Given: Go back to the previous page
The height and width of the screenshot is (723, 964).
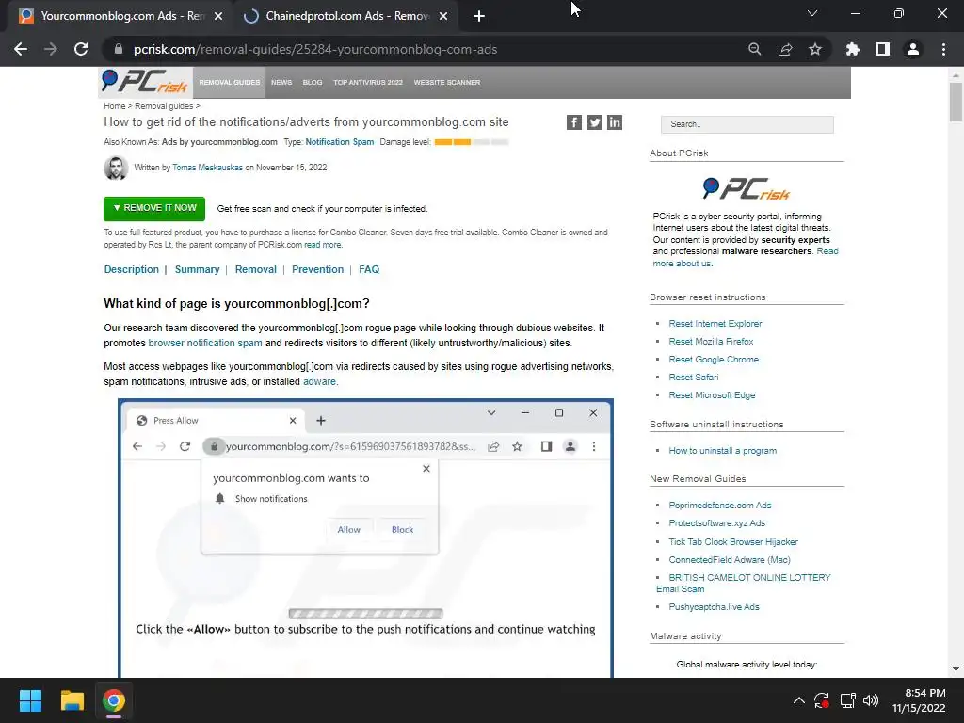Looking at the screenshot, I should [x=21, y=49].
